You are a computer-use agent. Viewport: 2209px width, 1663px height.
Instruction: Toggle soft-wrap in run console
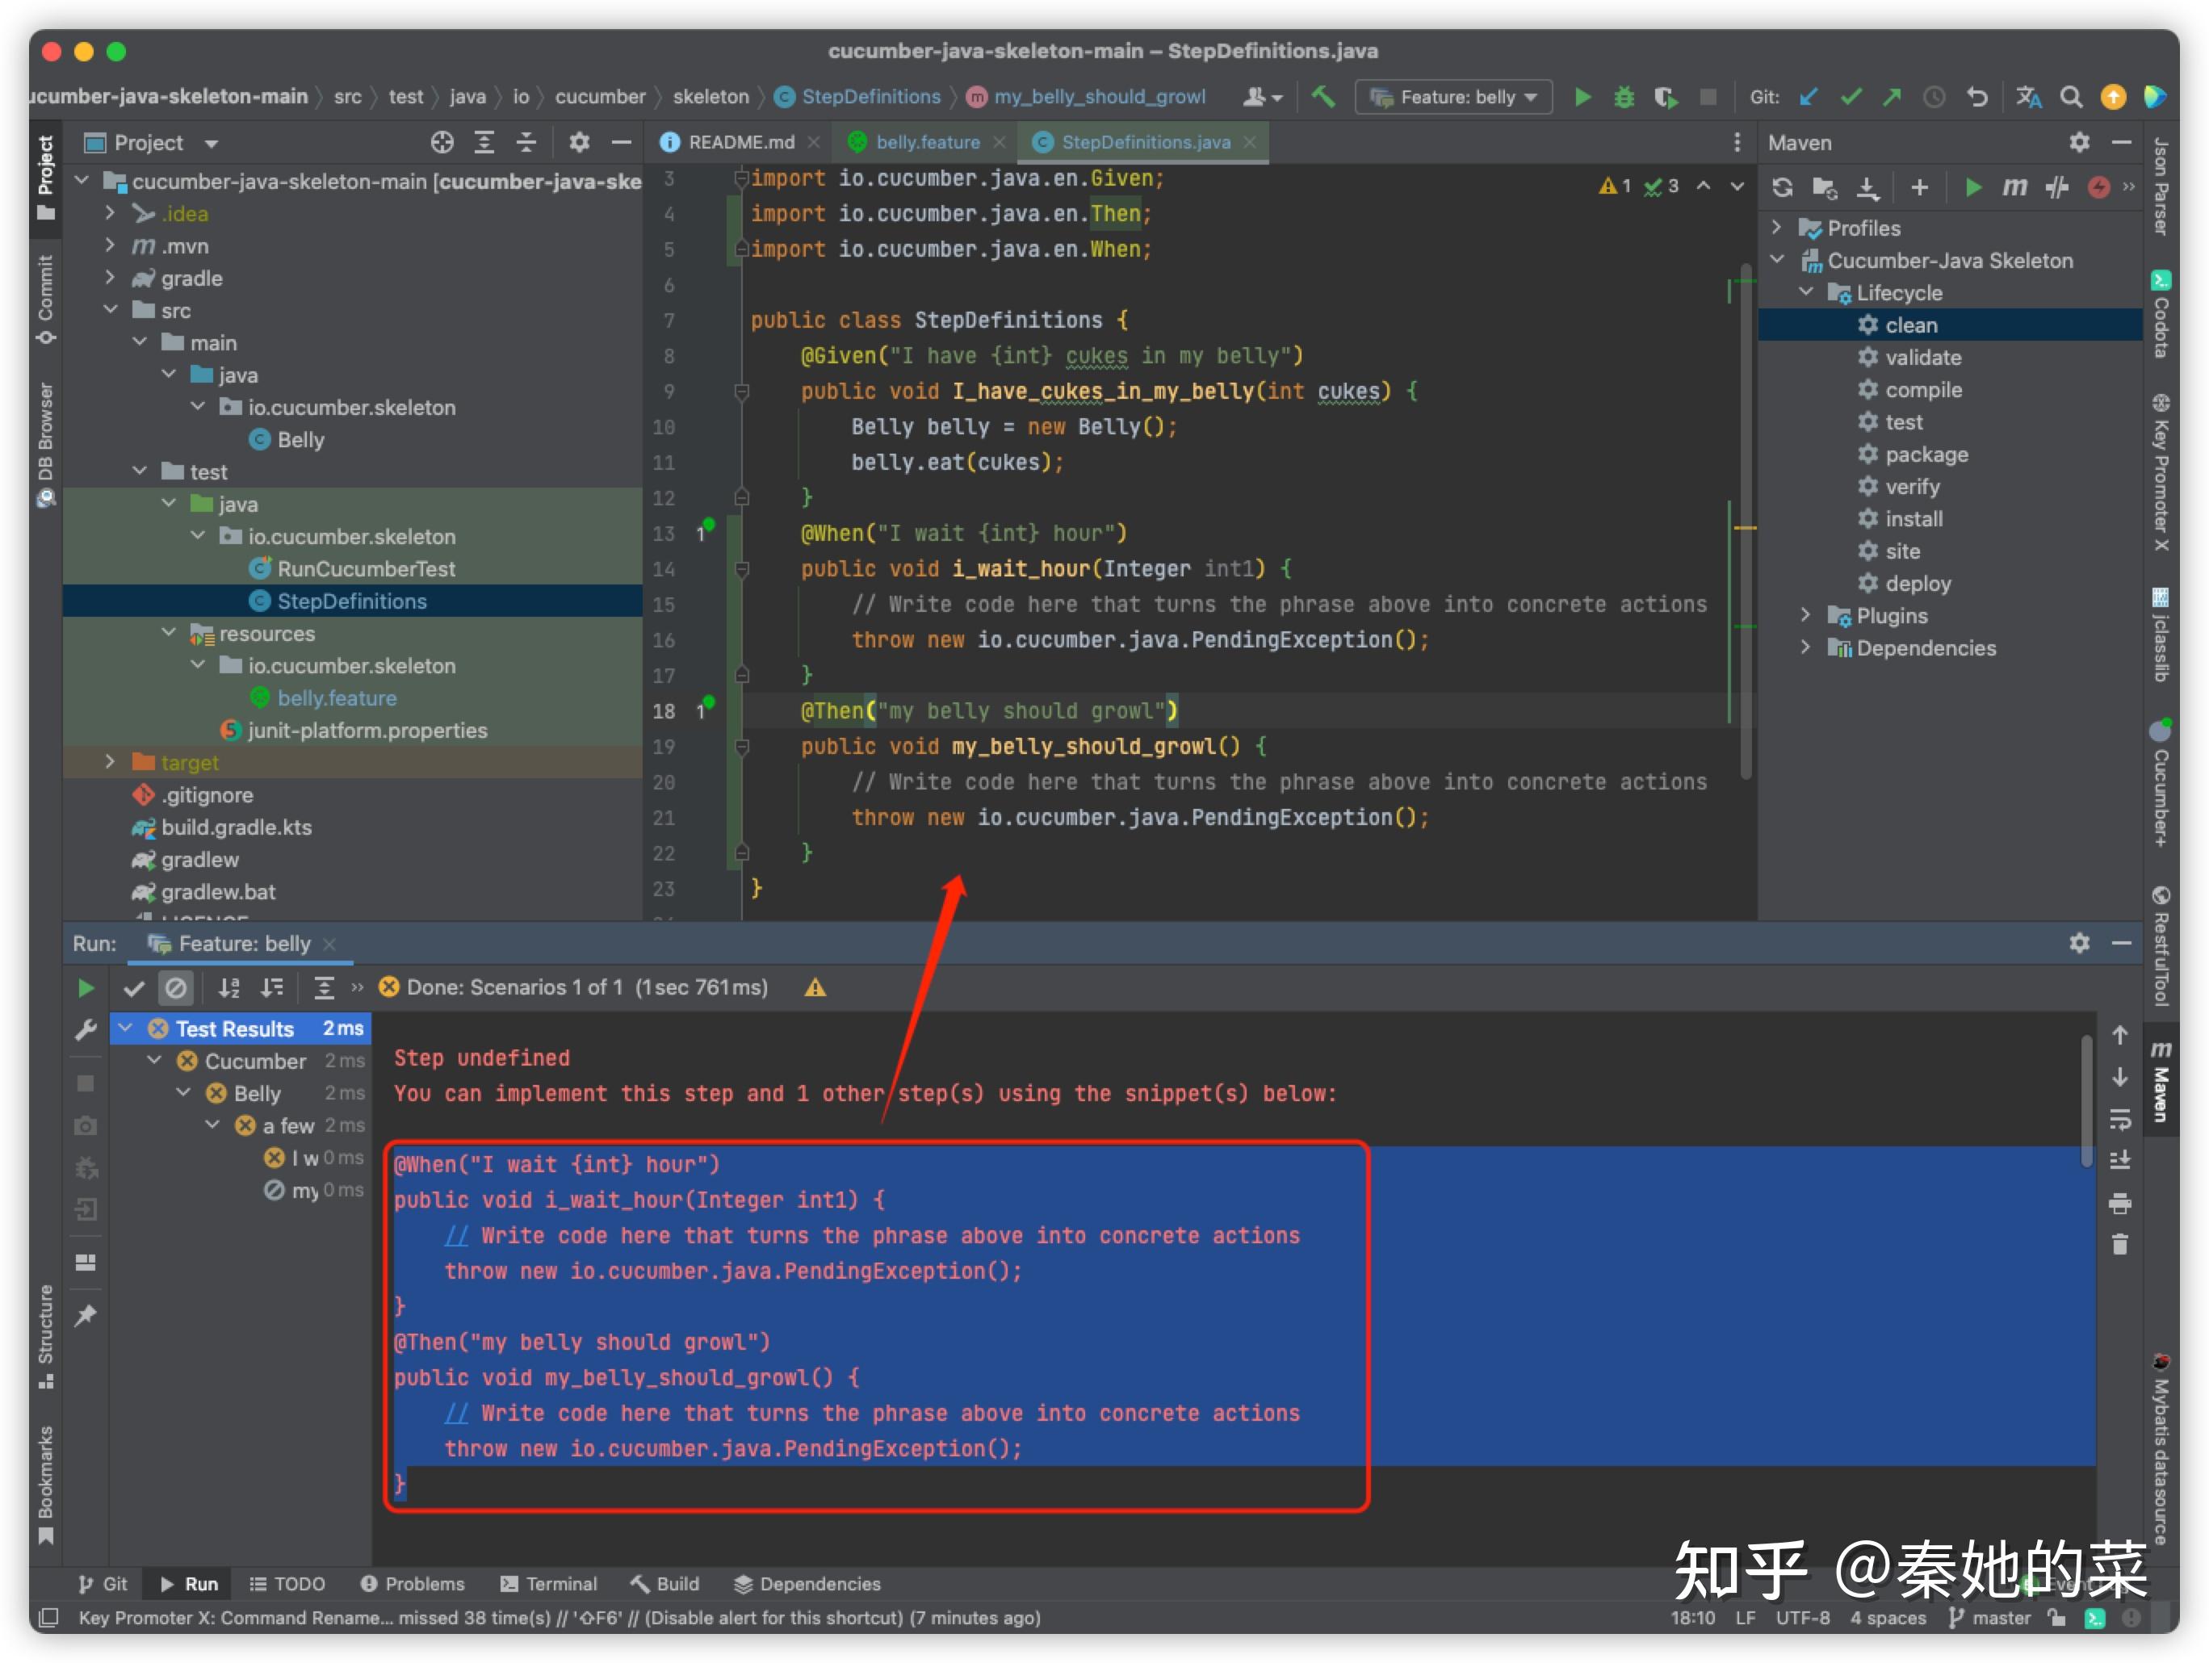pos(2119,1119)
